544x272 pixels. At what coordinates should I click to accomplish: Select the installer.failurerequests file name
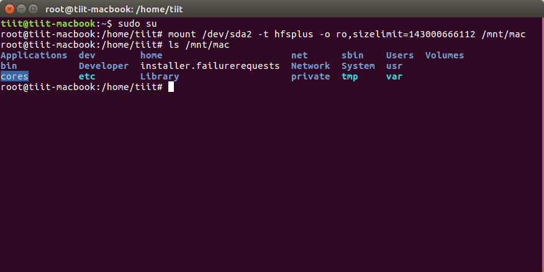coord(210,66)
